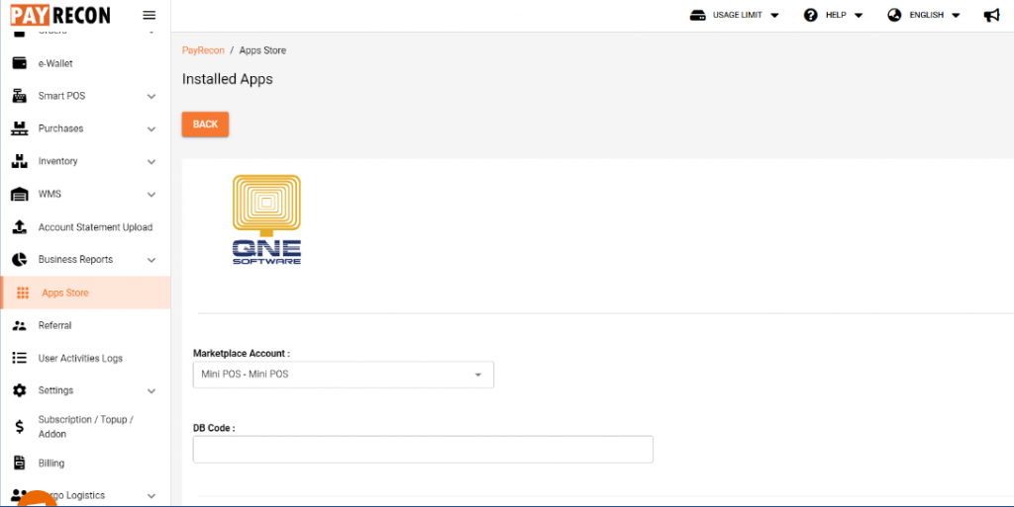Image resolution: width=1014 pixels, height=507 pixels.
Task: Click the Settings gear icon
Action: [x=20, y=391]
